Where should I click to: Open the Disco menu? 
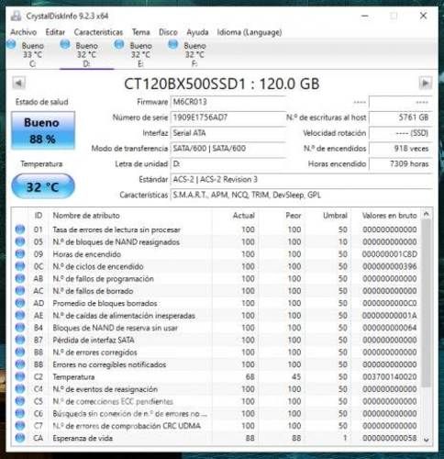point(168,32)
